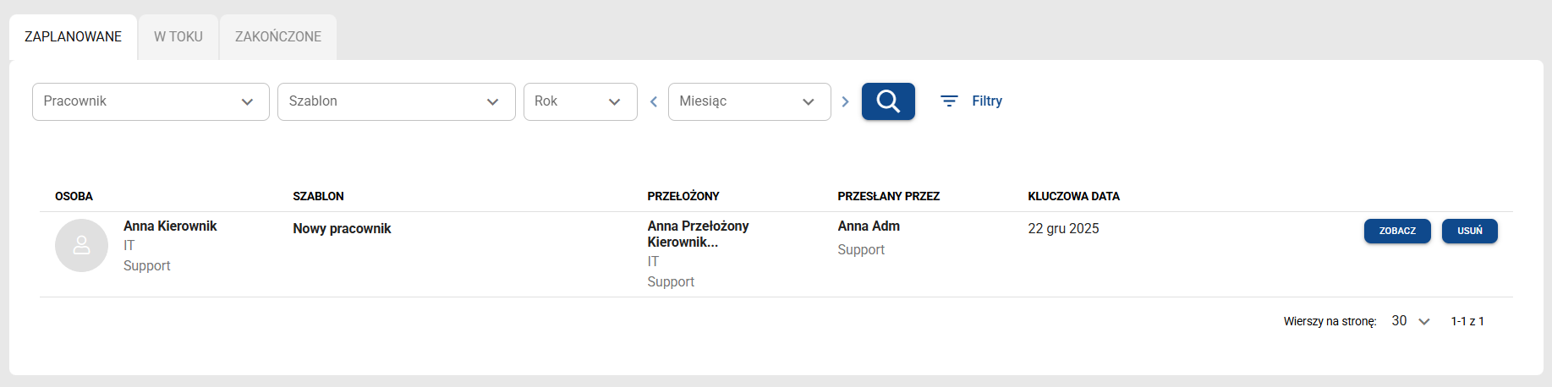Click the Nowy pracownik template name

(x=342, y=228)
